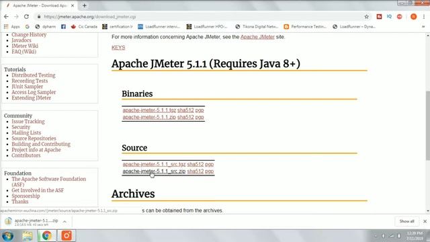Open the Contributors link

[26, 155]
